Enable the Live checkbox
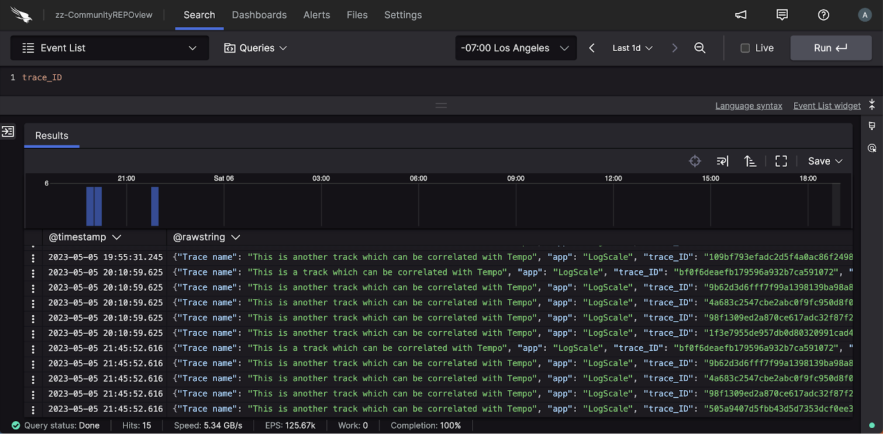 (x=745, y=48)
